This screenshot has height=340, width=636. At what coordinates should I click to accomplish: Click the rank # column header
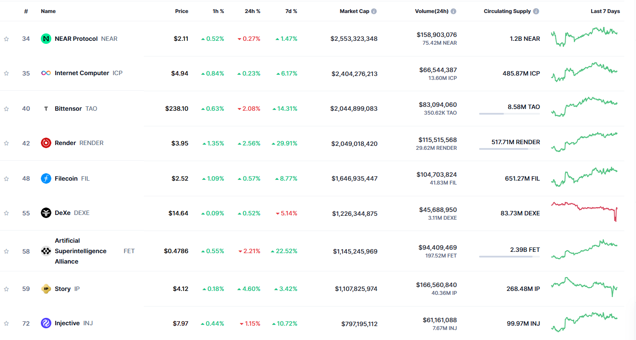click(26, 11)
